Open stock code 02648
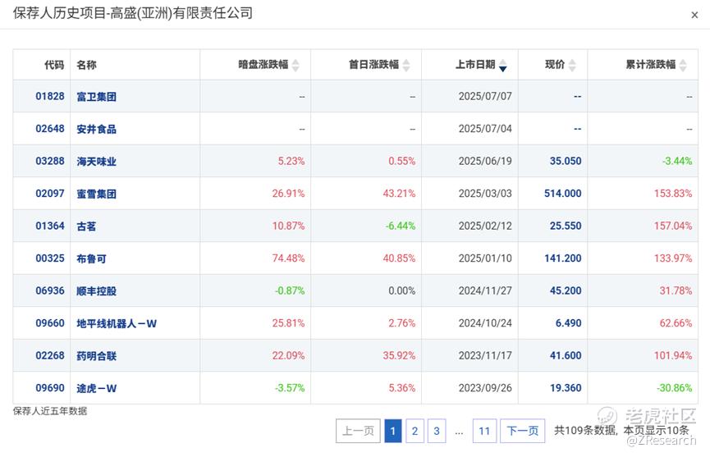Image resolution: width=710 pixels, height=457 pixels. pos(50,129)
